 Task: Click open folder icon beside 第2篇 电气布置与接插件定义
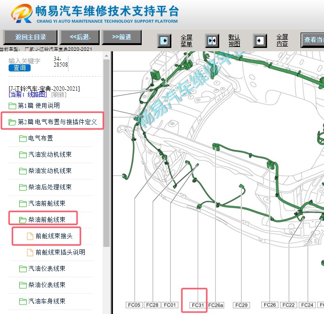coord(12,122)
